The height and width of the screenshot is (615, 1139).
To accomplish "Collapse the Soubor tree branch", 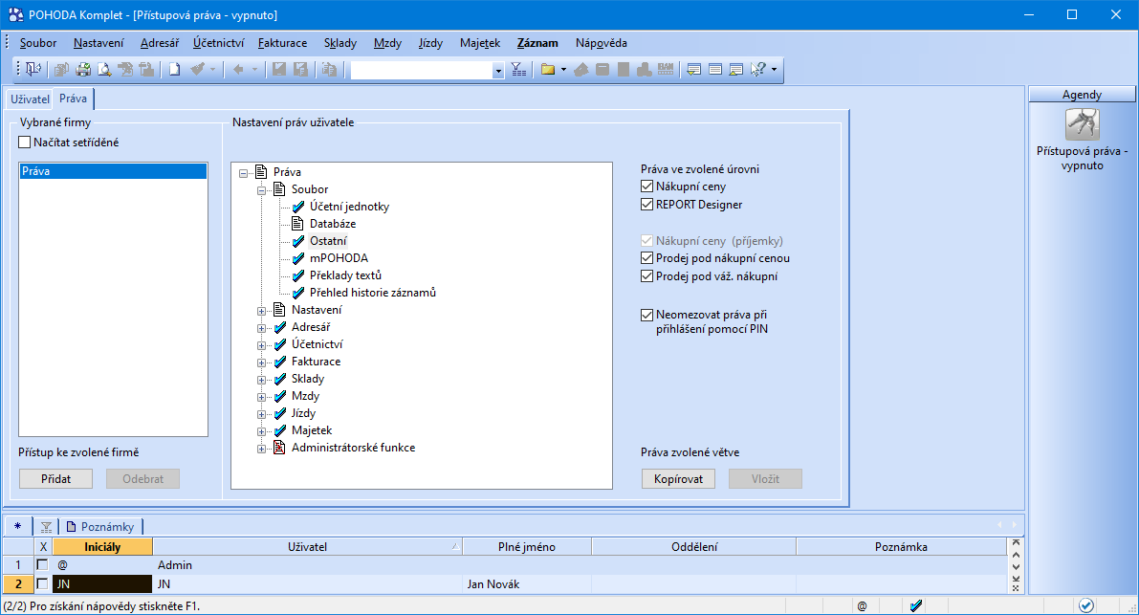I will 261,190.
